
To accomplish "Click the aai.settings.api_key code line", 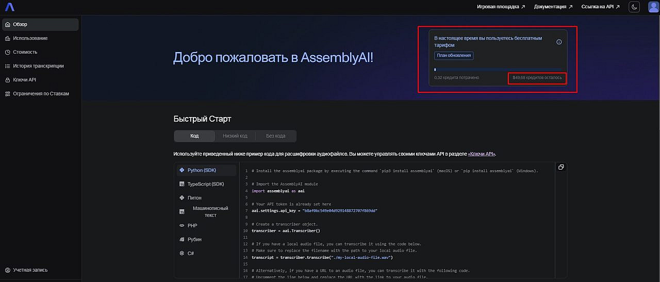I will point(315,211).
